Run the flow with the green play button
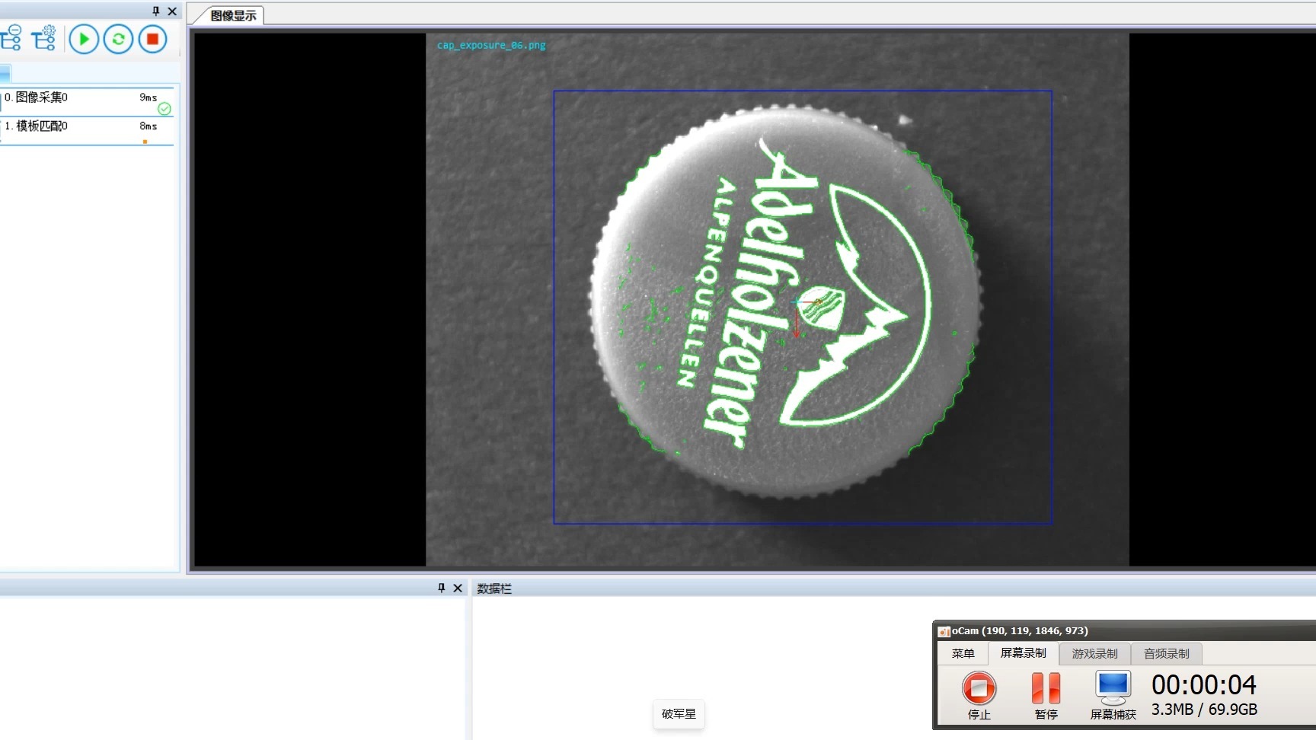 [84, 39]
